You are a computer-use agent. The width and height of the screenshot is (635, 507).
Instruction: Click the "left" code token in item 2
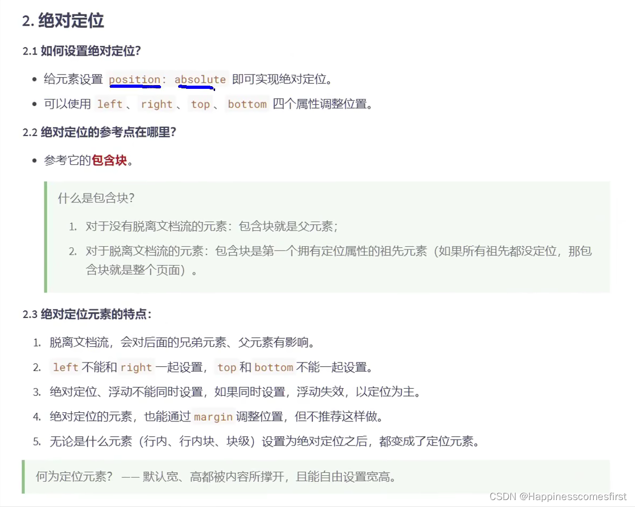[64, 367]
